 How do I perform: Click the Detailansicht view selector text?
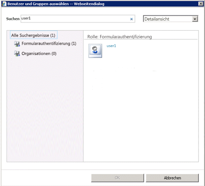tap(157, 19)
